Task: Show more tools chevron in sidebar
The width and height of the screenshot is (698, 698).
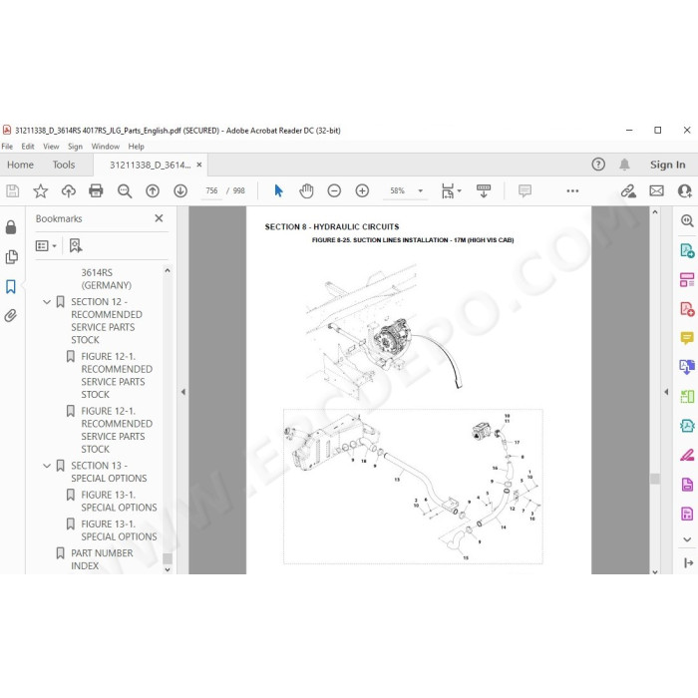Action: coord(687,539)
